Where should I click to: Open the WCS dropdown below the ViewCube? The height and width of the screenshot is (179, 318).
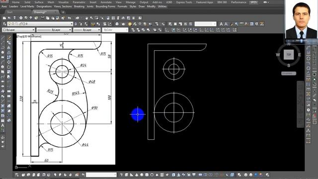[289, 74]
